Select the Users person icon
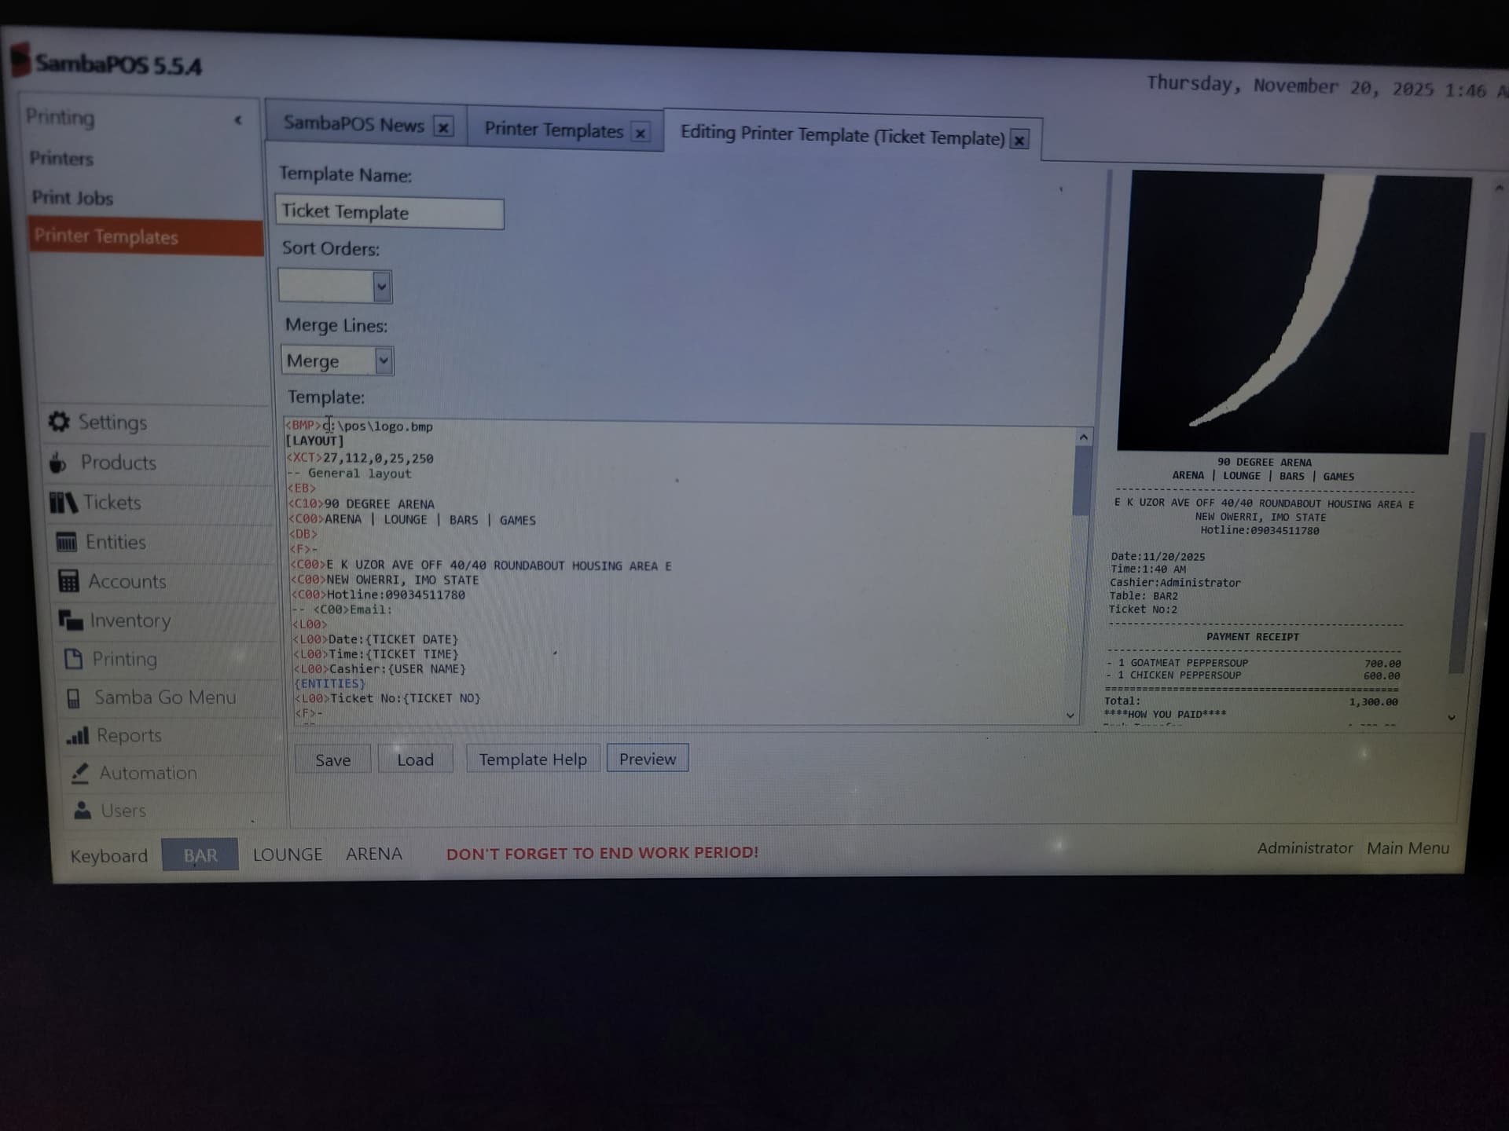The width and height of the screenshot is (1509, 1131). click(83, 811)
